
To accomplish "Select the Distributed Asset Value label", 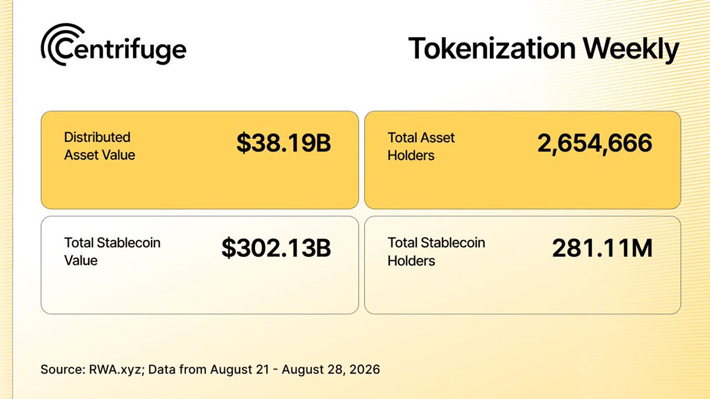I will click(99, 146).
